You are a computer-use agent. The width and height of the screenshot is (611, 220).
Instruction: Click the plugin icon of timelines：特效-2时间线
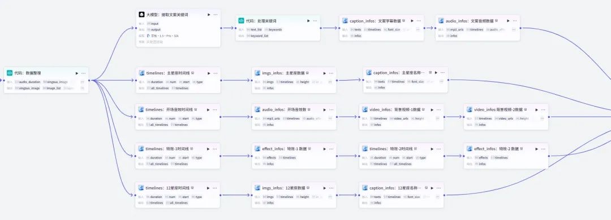coord(365,148)
